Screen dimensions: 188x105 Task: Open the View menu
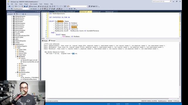pyautogui.click(x=16, y=4)
